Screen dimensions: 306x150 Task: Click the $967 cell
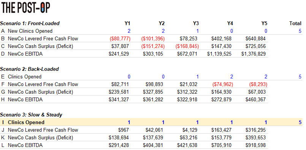click(x=124, y=130)
